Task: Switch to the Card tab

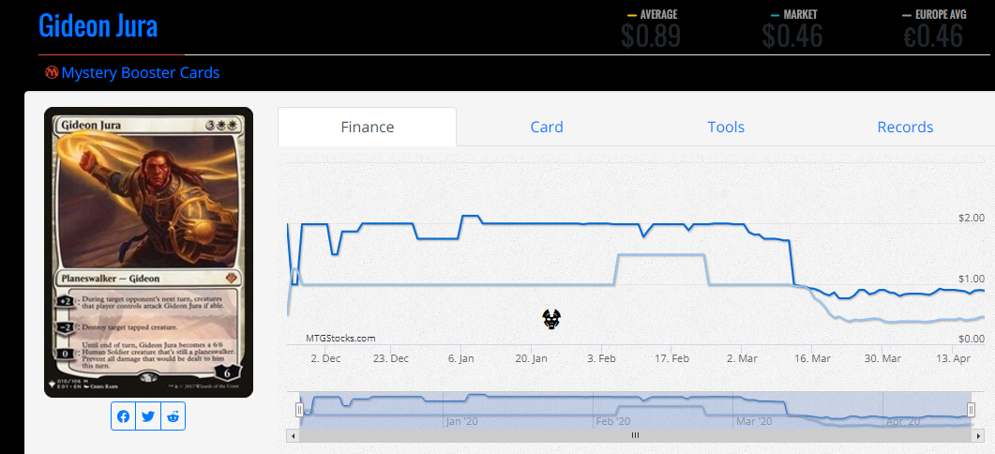Action: (x=547, y=127)
